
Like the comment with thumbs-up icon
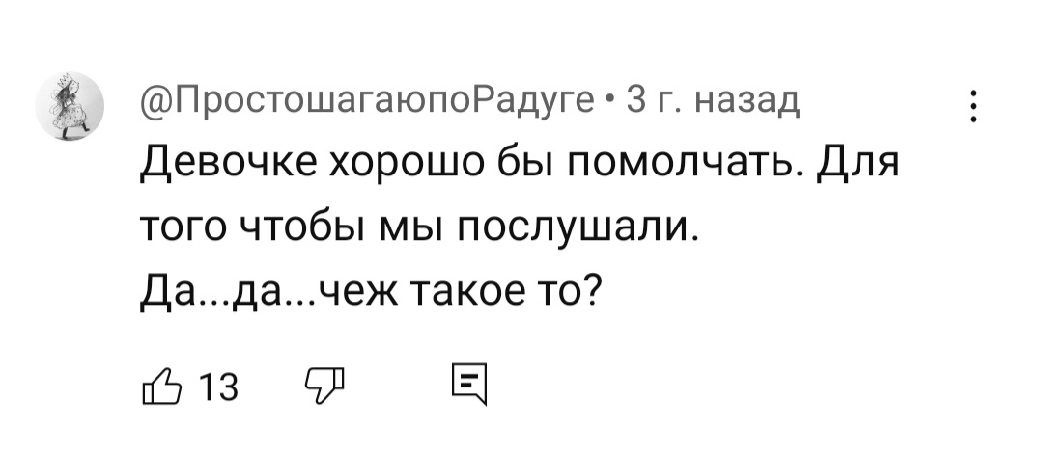pyautogui.click(x=162, y=387)
